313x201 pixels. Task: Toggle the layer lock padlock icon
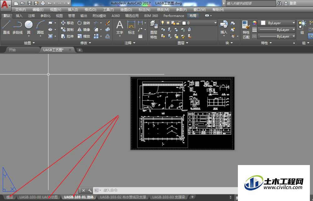click(x=178, y=23)
